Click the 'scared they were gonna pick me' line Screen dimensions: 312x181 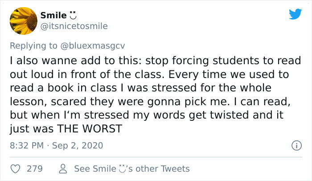pyautogui.click(x=139, y=102)
